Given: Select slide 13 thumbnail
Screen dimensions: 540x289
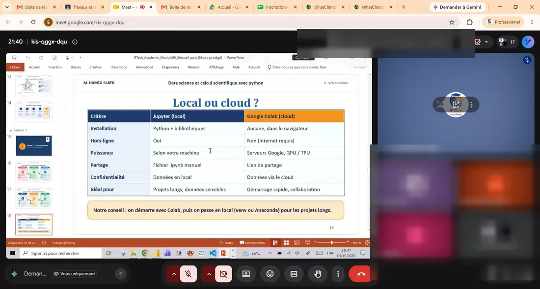Looking at the screenshot, I should (34, 85).
